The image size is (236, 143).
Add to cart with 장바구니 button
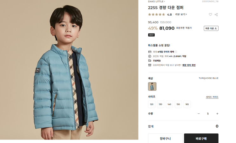(165, 138)
